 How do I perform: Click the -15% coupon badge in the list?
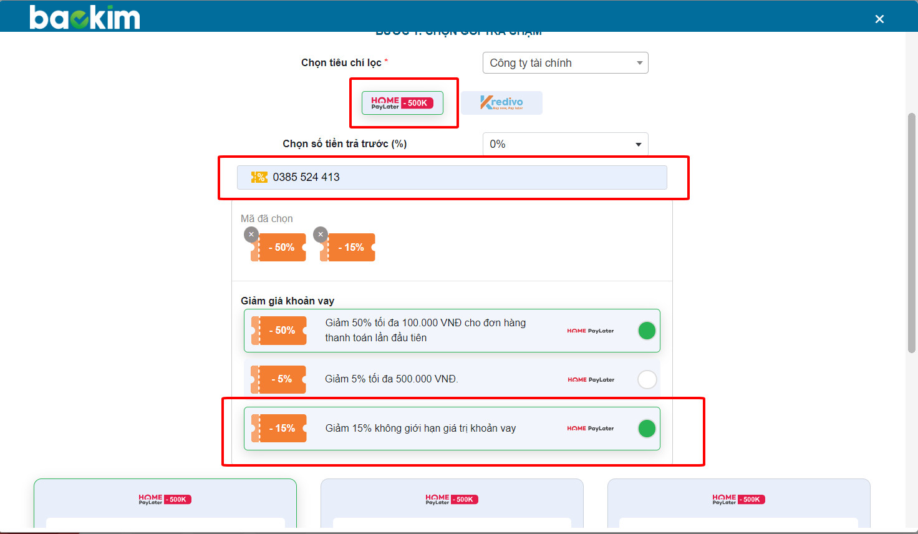coord(279,429)
